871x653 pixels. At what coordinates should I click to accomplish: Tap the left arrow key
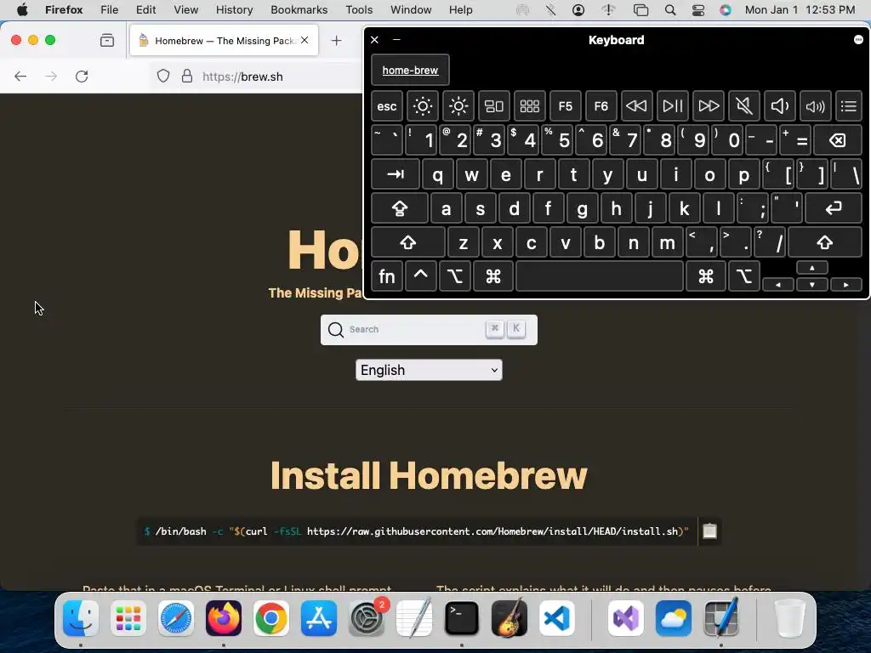777,284
